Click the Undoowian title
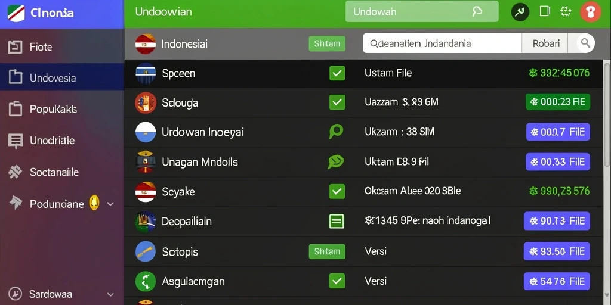Screen dimensions: 611x305 [x=163, y=12]
